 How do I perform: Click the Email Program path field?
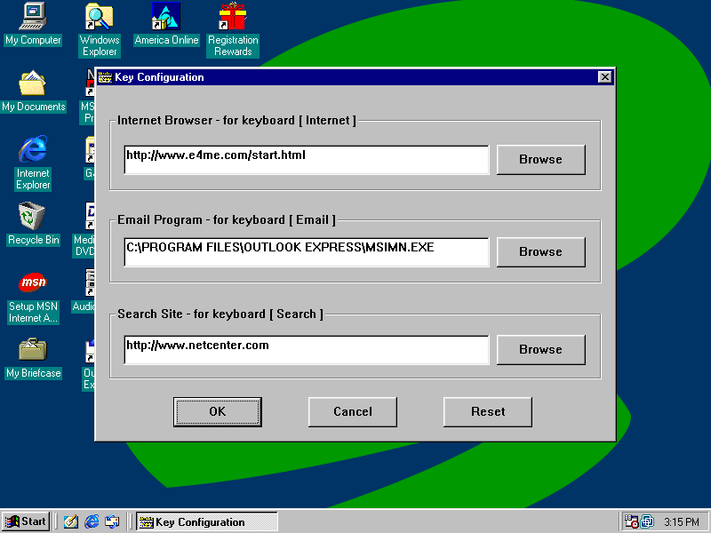pos(306,252)
